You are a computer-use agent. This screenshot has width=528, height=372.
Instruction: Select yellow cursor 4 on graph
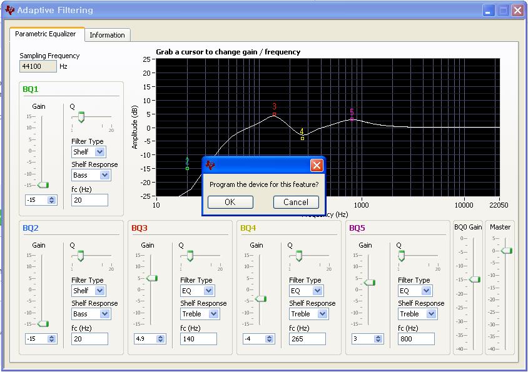pos(302,138)
